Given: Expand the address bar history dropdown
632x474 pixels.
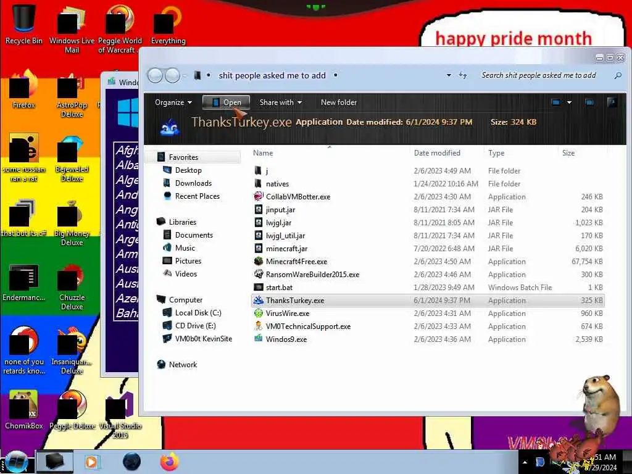Looking at the screenshot, I should pos(449,75).
